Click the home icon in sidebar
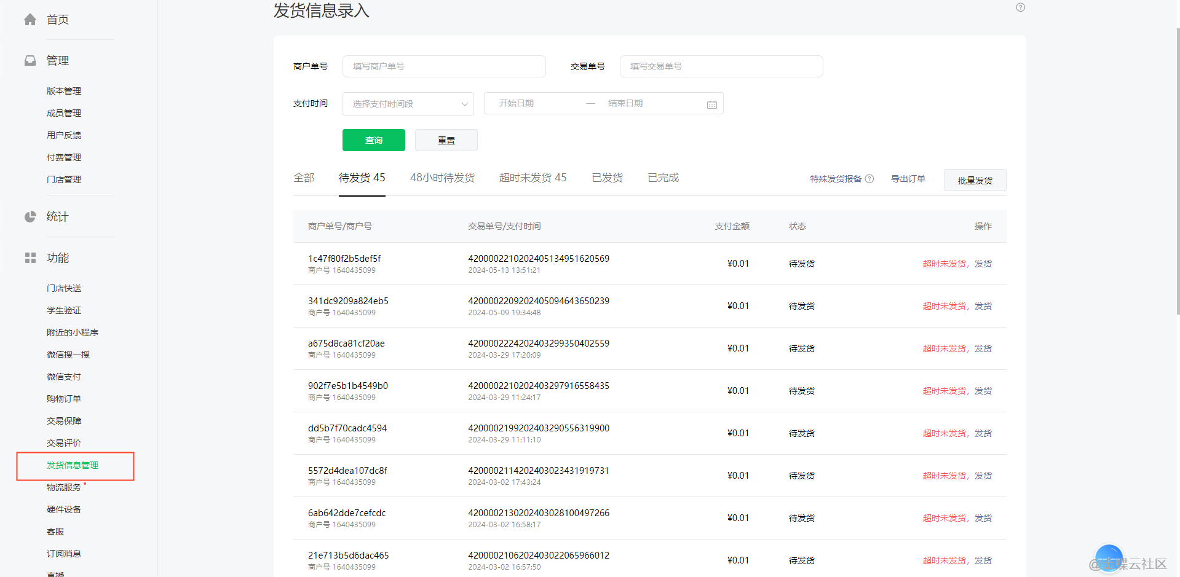This screenshot has width=1180, height=577. (x=30, y=20)
